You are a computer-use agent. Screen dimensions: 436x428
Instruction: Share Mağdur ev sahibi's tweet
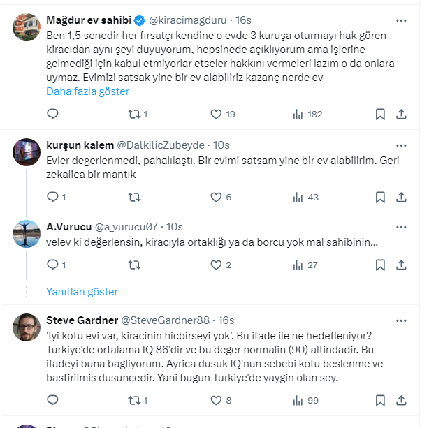point(402,114)
